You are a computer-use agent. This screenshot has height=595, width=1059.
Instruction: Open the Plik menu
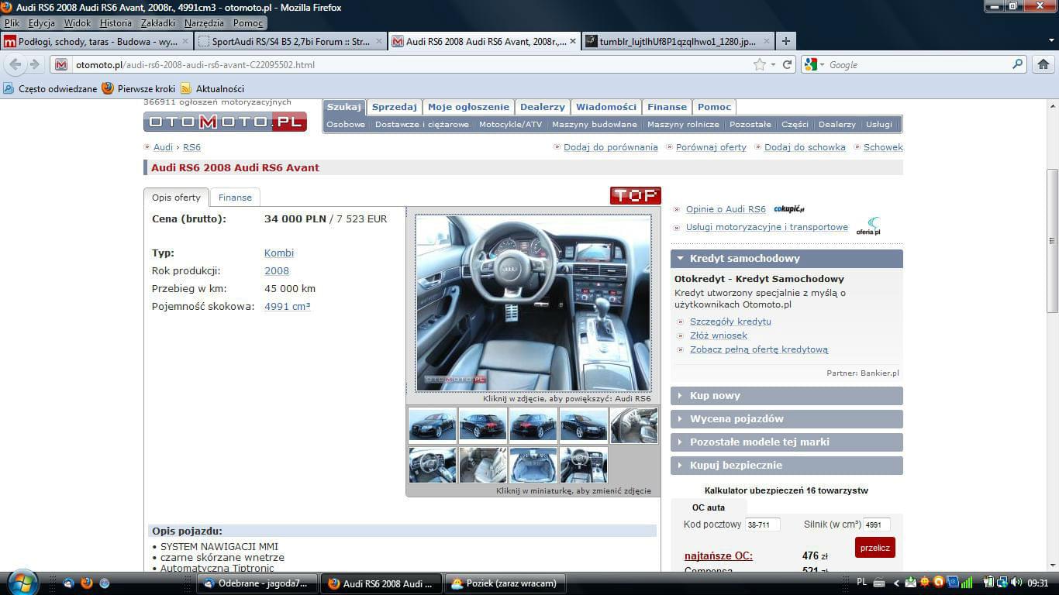12,23
